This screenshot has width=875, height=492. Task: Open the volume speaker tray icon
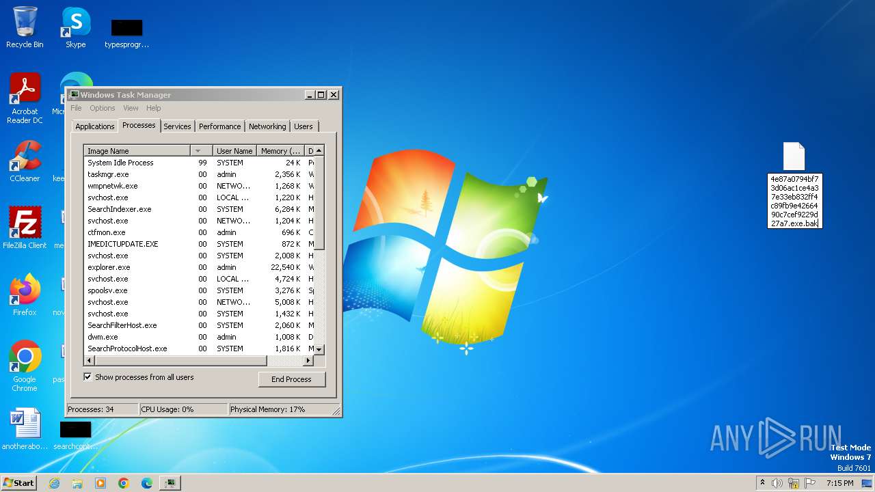tap(777, 483)
